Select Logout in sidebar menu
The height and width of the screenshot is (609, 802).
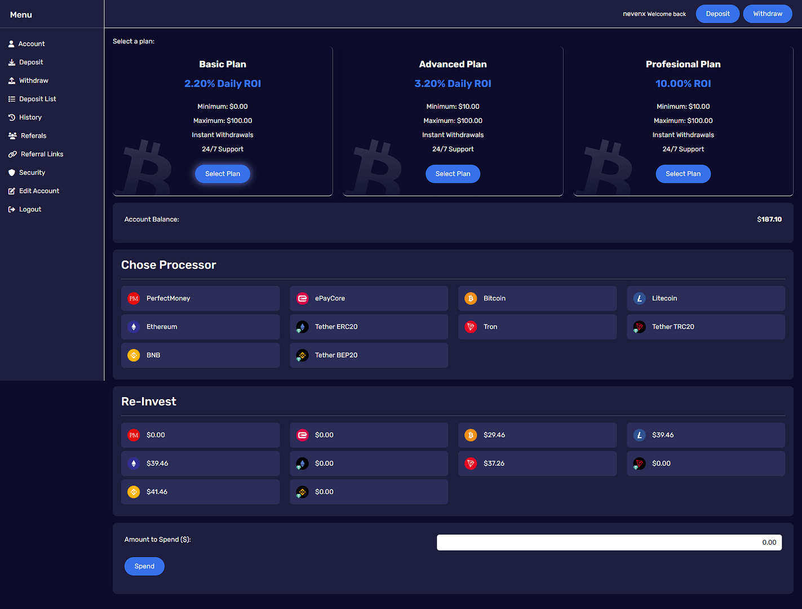30,209
